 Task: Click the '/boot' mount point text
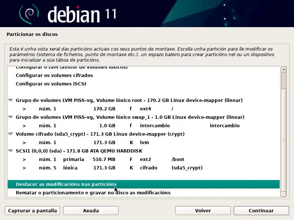pos(178,159)
